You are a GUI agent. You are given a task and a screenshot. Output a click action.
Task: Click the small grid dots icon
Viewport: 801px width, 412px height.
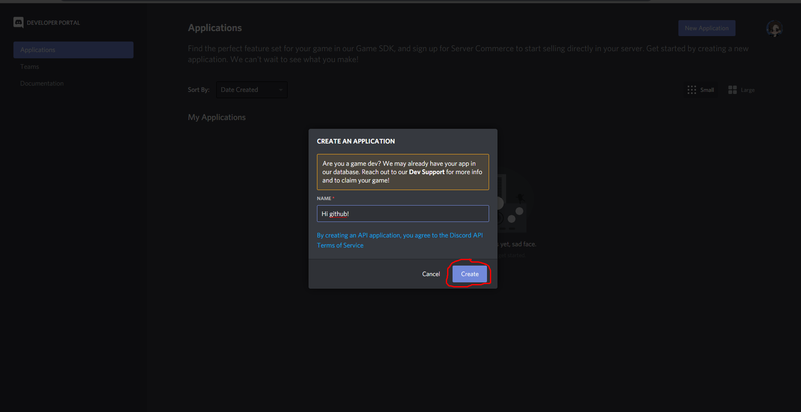pyautogui.click(x=691, y=90)
